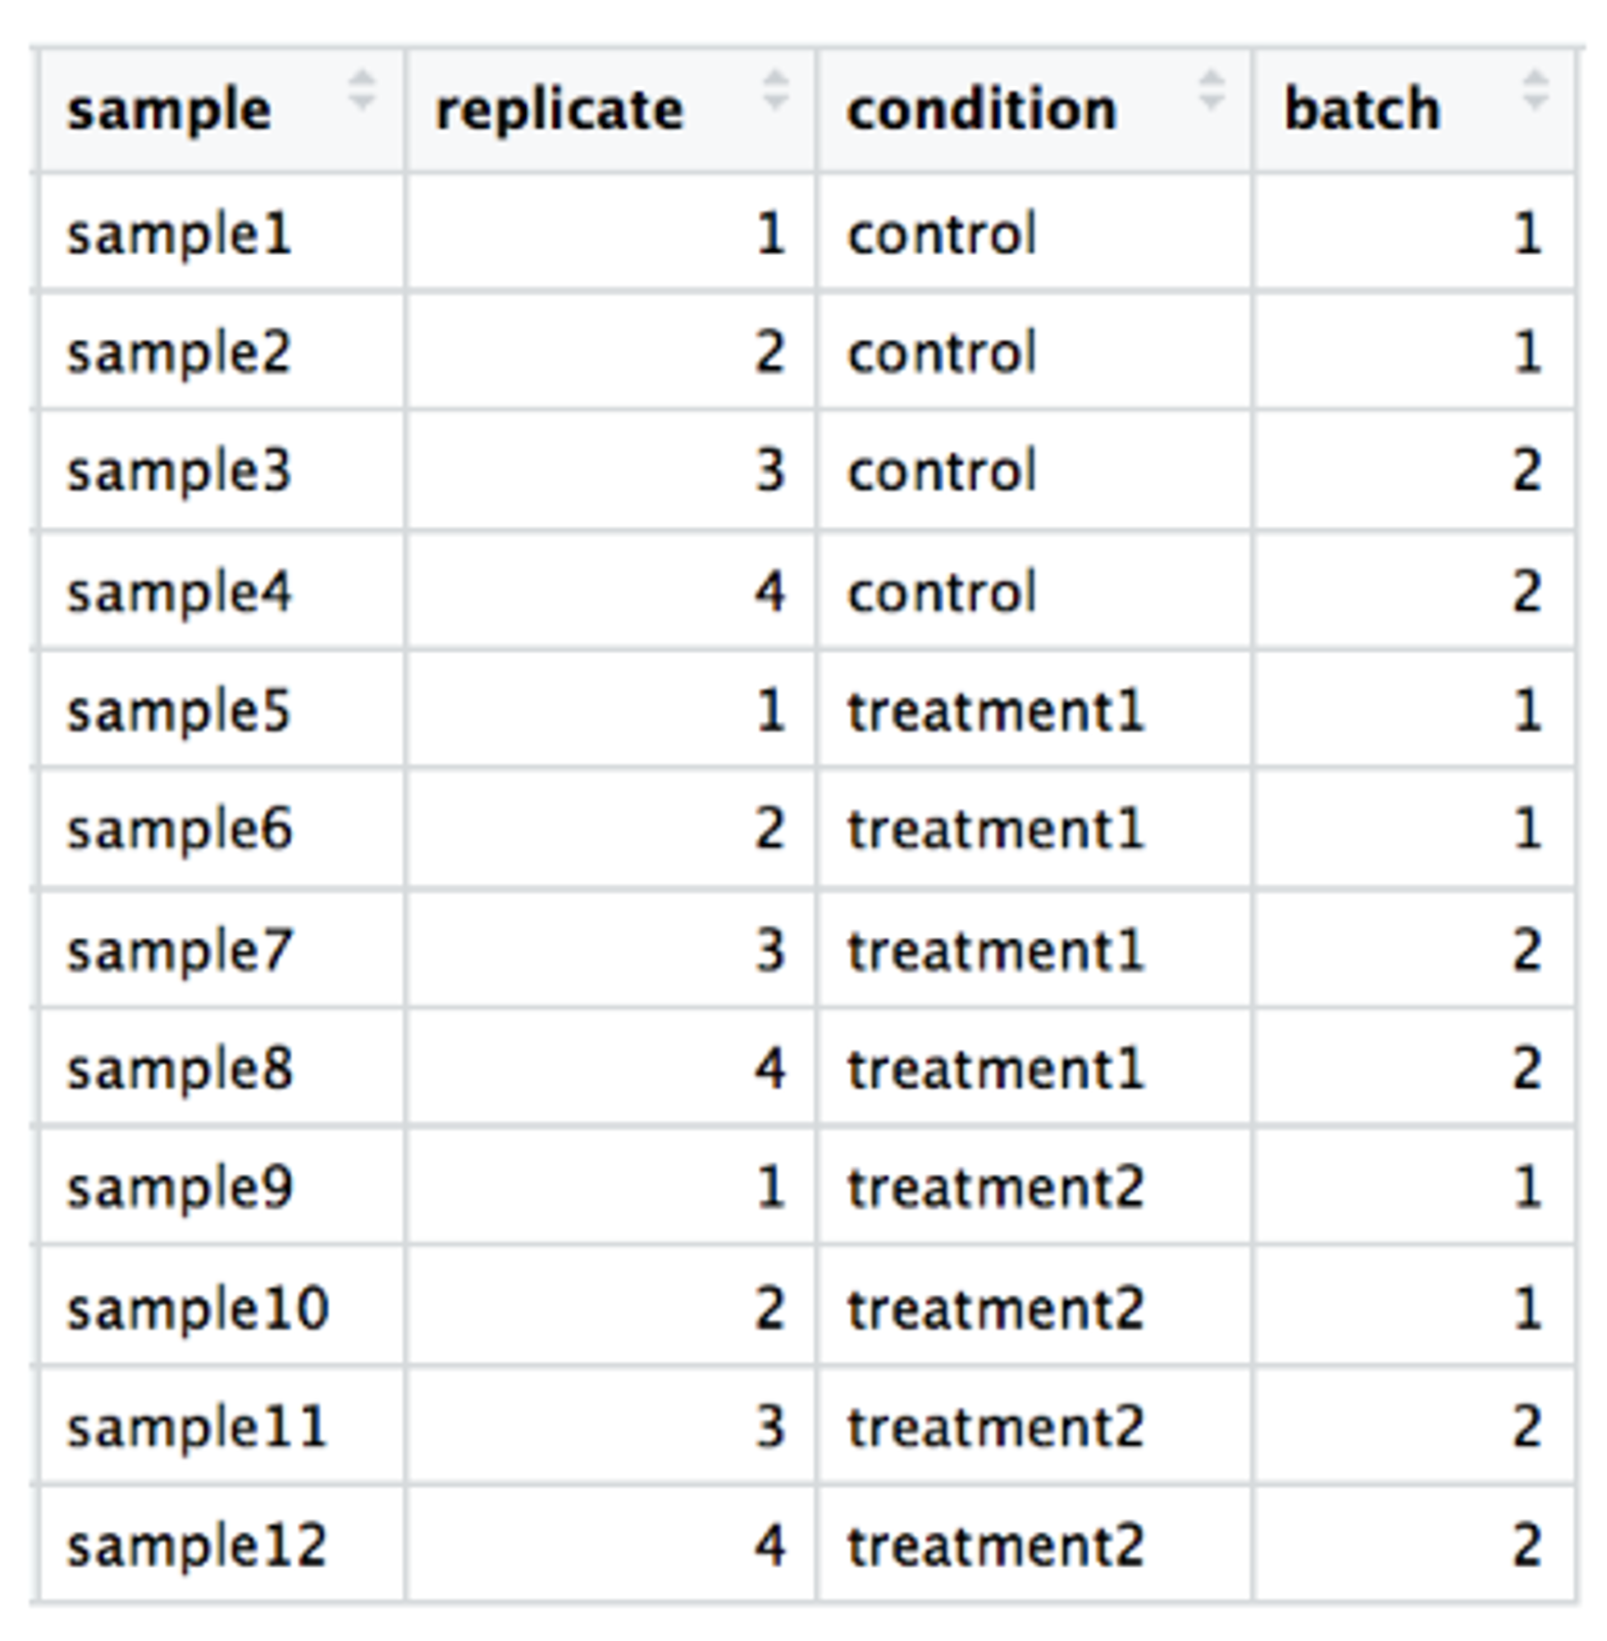The height and width of the screenshot is (1641, 1607).
Task: Click the control condition for sample2
Action: 941,352
